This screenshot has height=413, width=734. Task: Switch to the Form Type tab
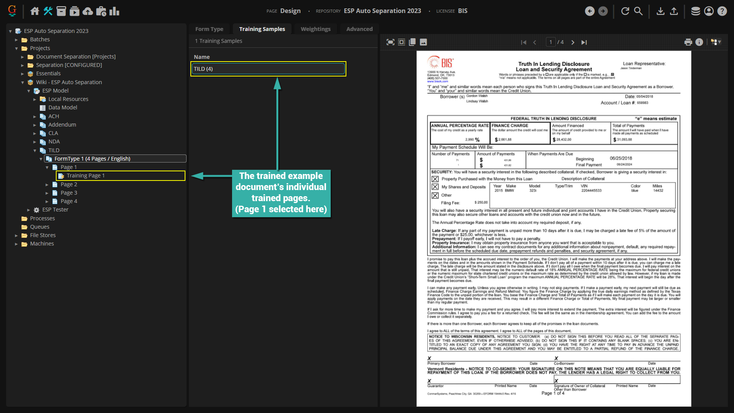coord(209,29)
